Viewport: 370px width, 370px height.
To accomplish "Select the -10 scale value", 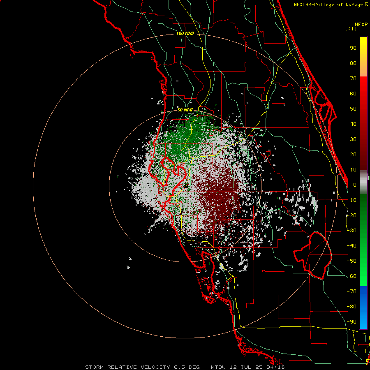I will 351,200.
